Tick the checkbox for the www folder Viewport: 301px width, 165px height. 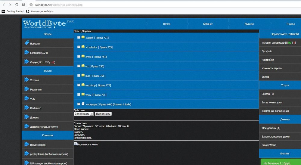(x=79, y=95)
